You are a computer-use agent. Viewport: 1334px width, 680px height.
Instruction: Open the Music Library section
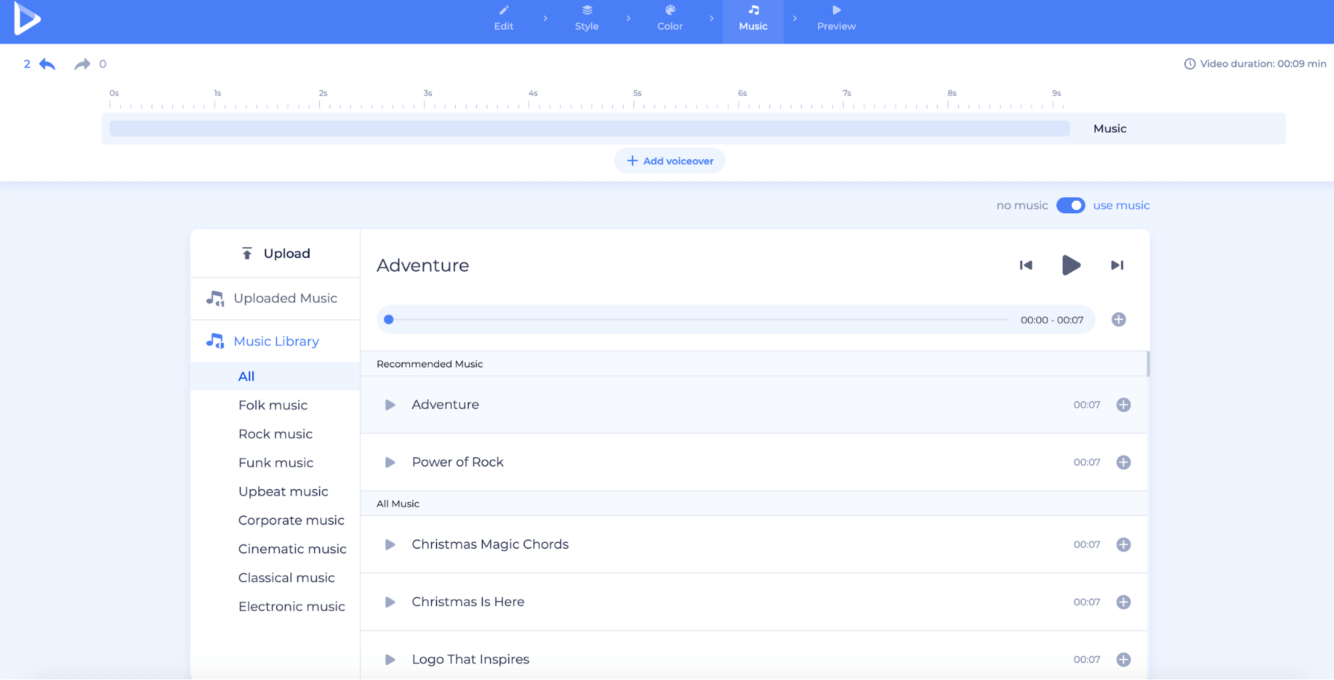pyautogui.click(x=276, y=341)
